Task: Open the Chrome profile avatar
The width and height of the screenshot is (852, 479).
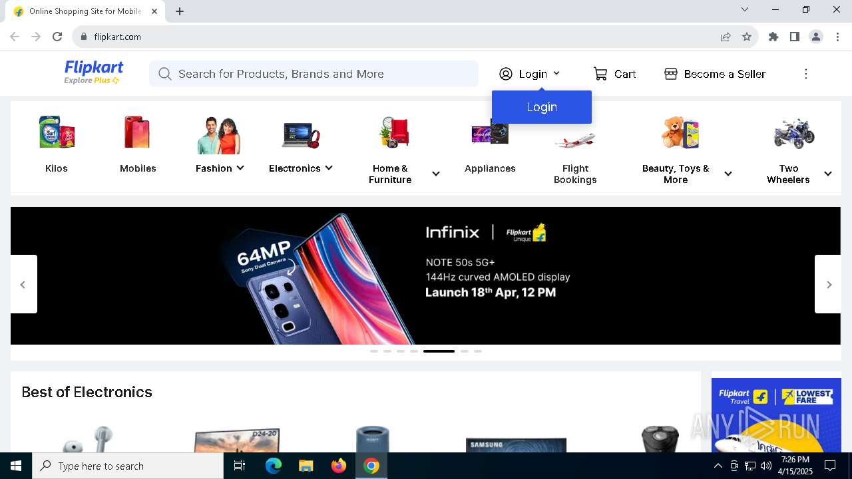Action: (816, 37)
